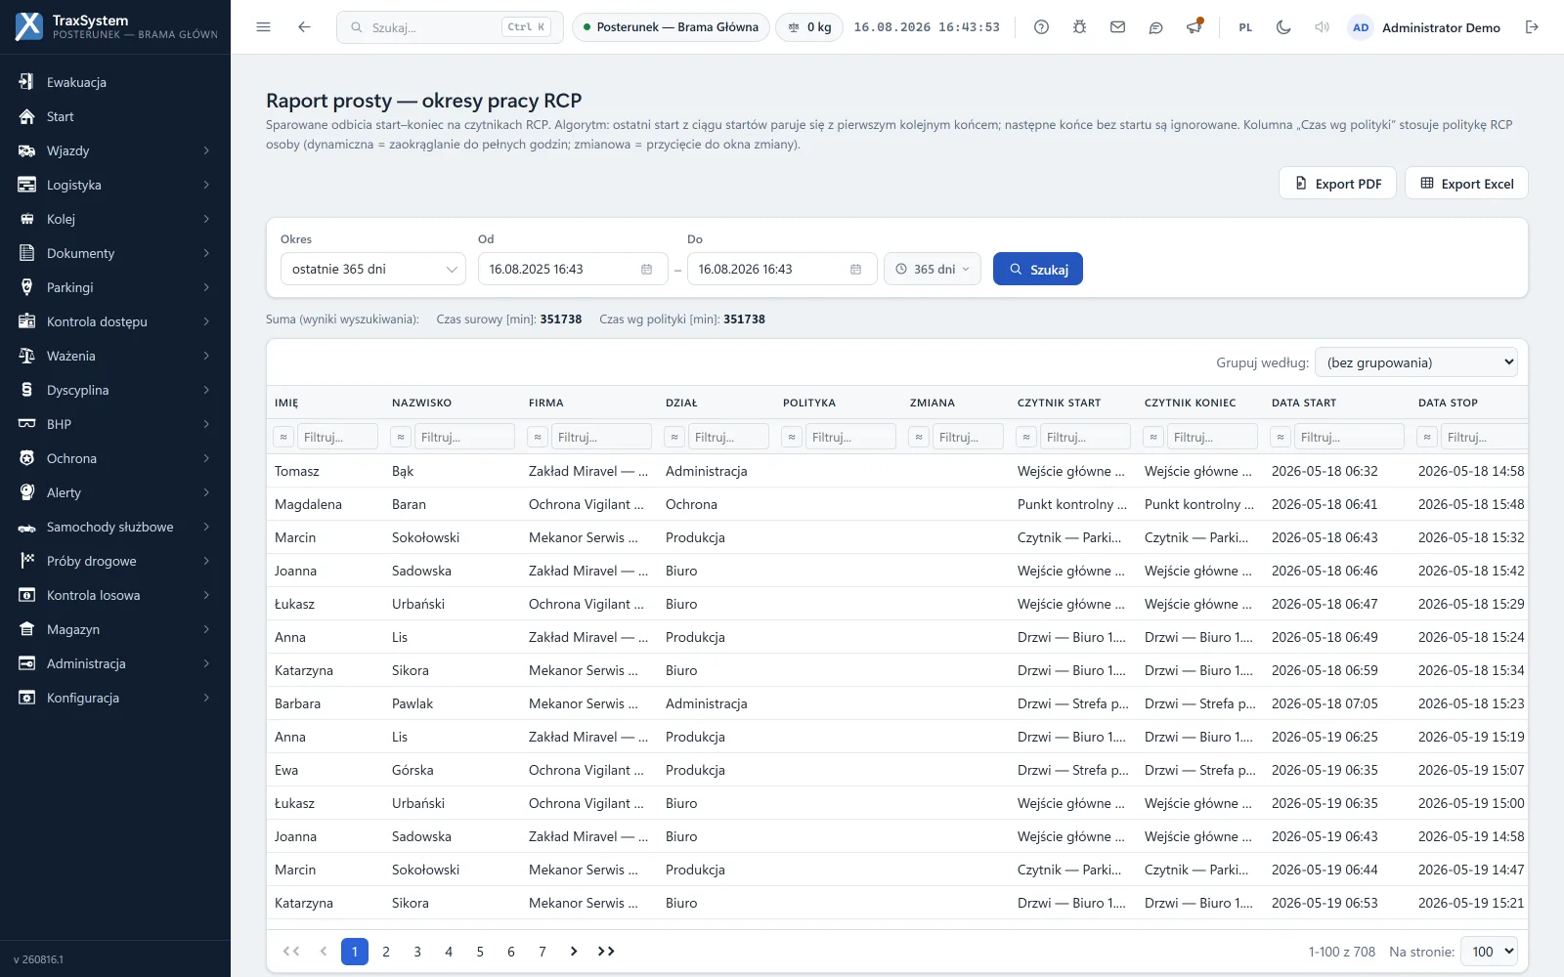The height and width of the screenshot is (977, 1564).
Task: Open calendar icon in the Do field
Action: point(855,270)
